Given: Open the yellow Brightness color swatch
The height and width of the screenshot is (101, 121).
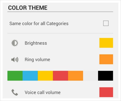Looking at the screenshot, I should coord(106,43).
